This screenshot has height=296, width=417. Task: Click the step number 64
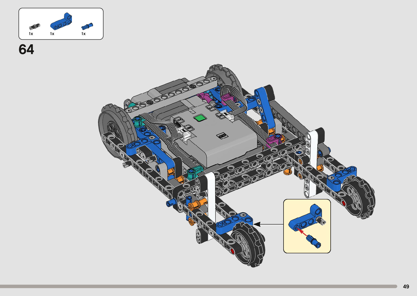point(26,49)
